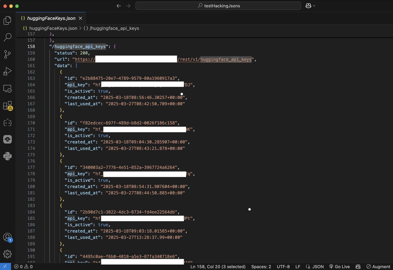Open the remote window button in status bar
The image size is (393, 270).
pyautogui.click(x=5, y=267)
